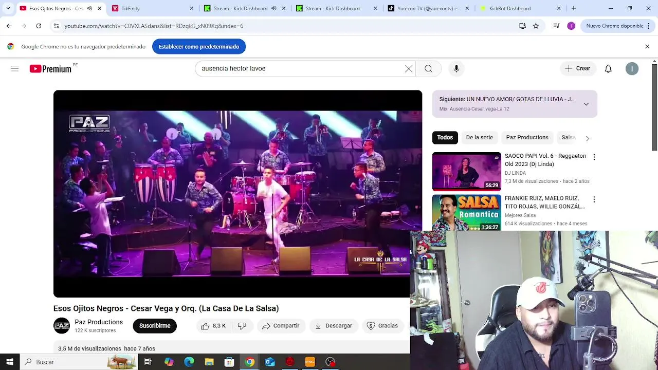This screenshot has width=658, height=370.
Task: Go back with the browser back arrow
Action: (9, 26)
